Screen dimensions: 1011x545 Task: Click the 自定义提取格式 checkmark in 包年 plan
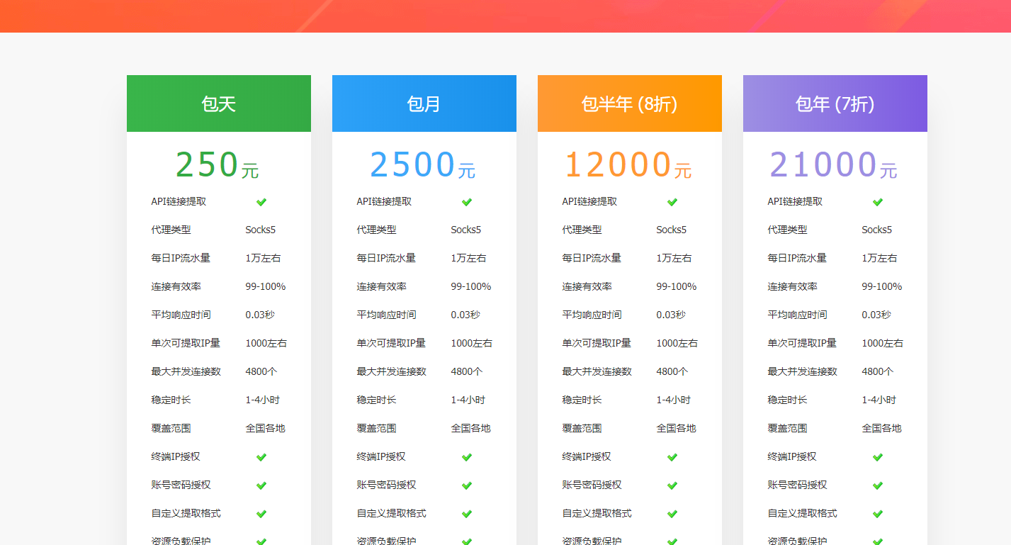(878, 514)
